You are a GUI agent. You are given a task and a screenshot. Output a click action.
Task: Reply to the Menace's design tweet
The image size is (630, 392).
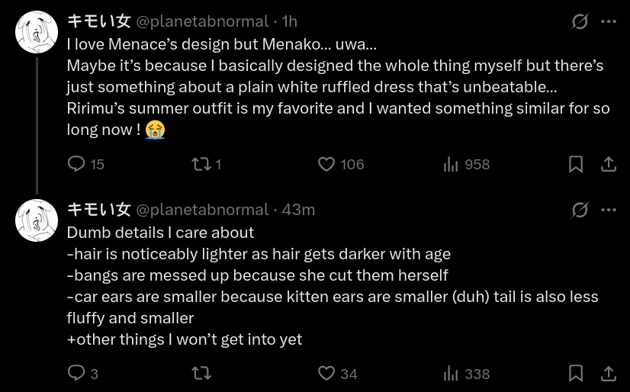click(77, 164)
